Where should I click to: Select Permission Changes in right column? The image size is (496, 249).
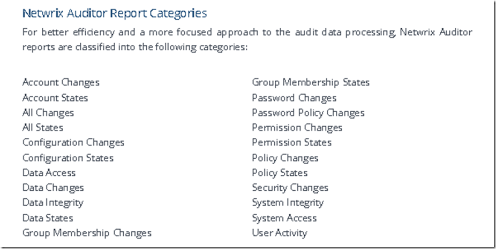pos(297,128)
